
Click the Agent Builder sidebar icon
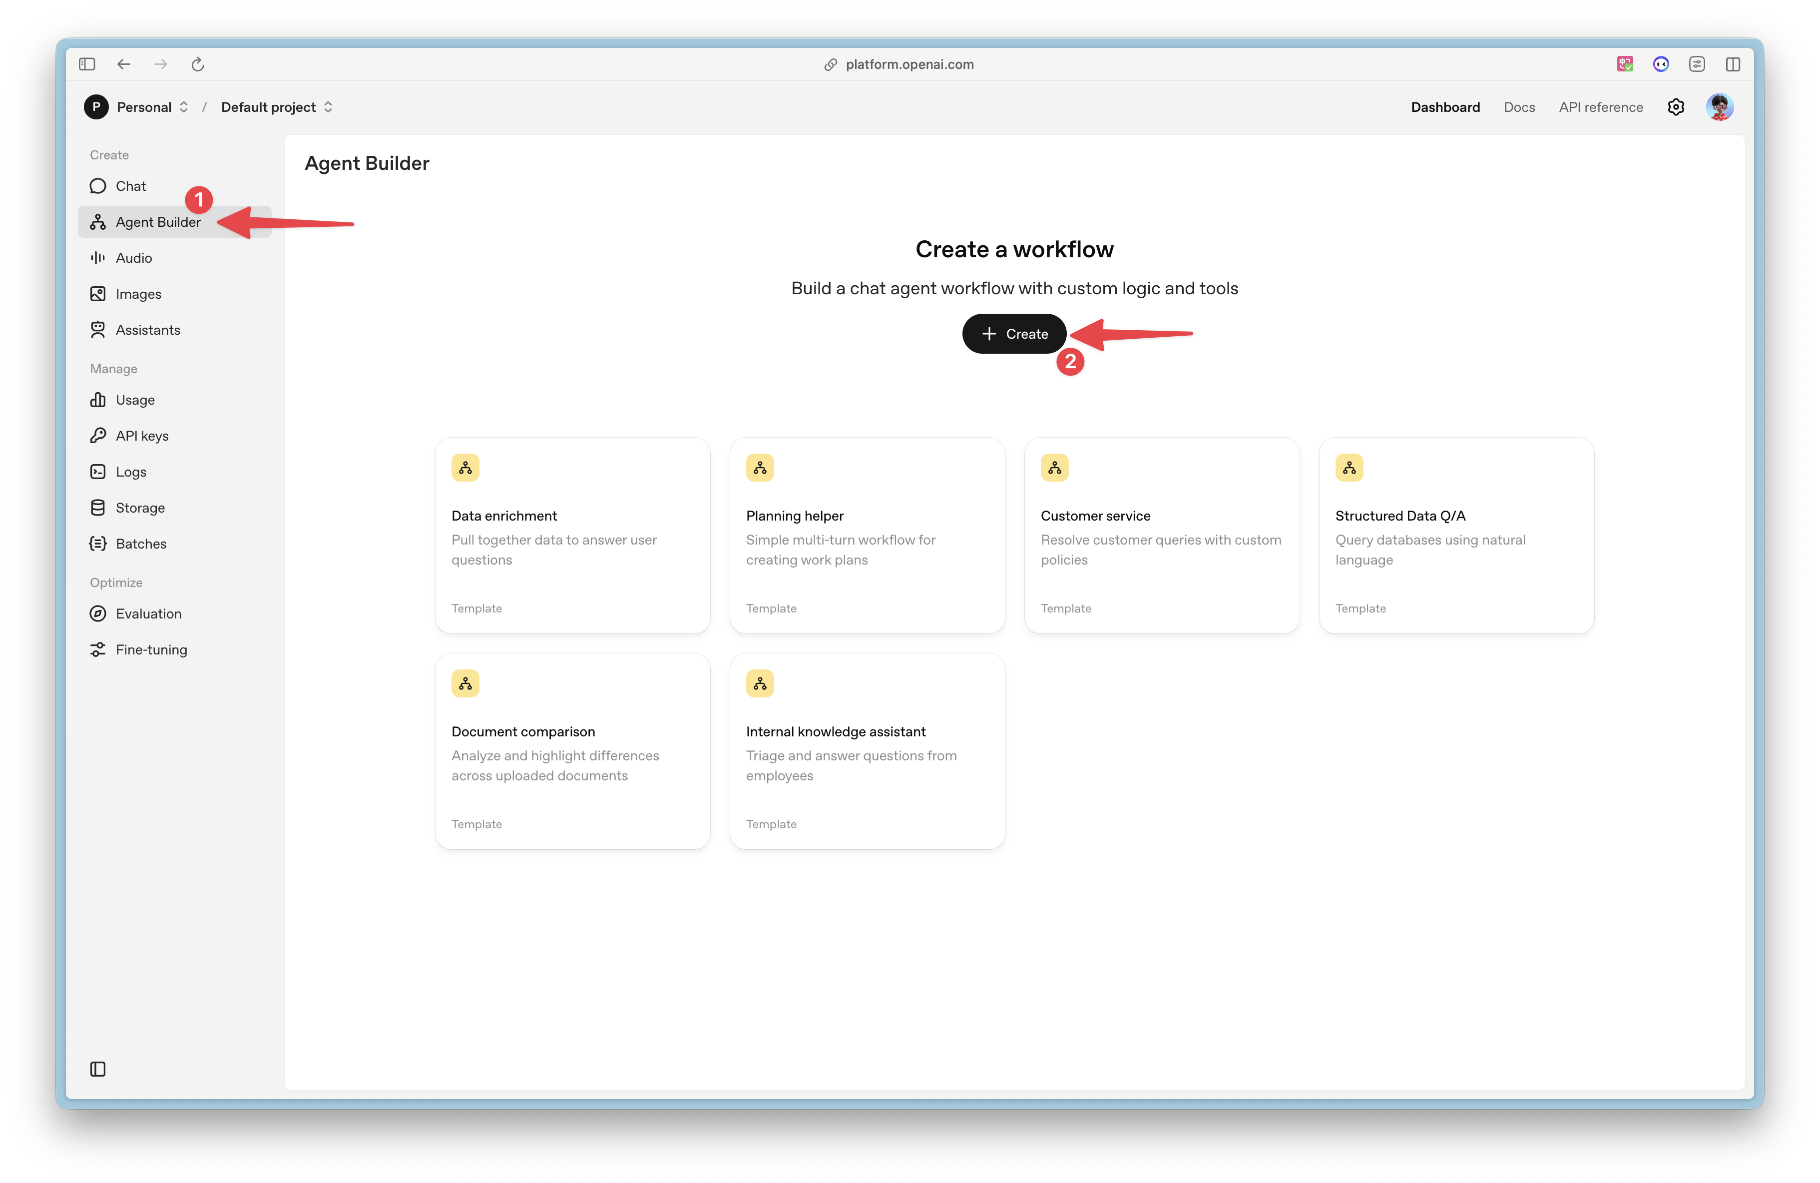pyautogui.click(x=98, y=222)
